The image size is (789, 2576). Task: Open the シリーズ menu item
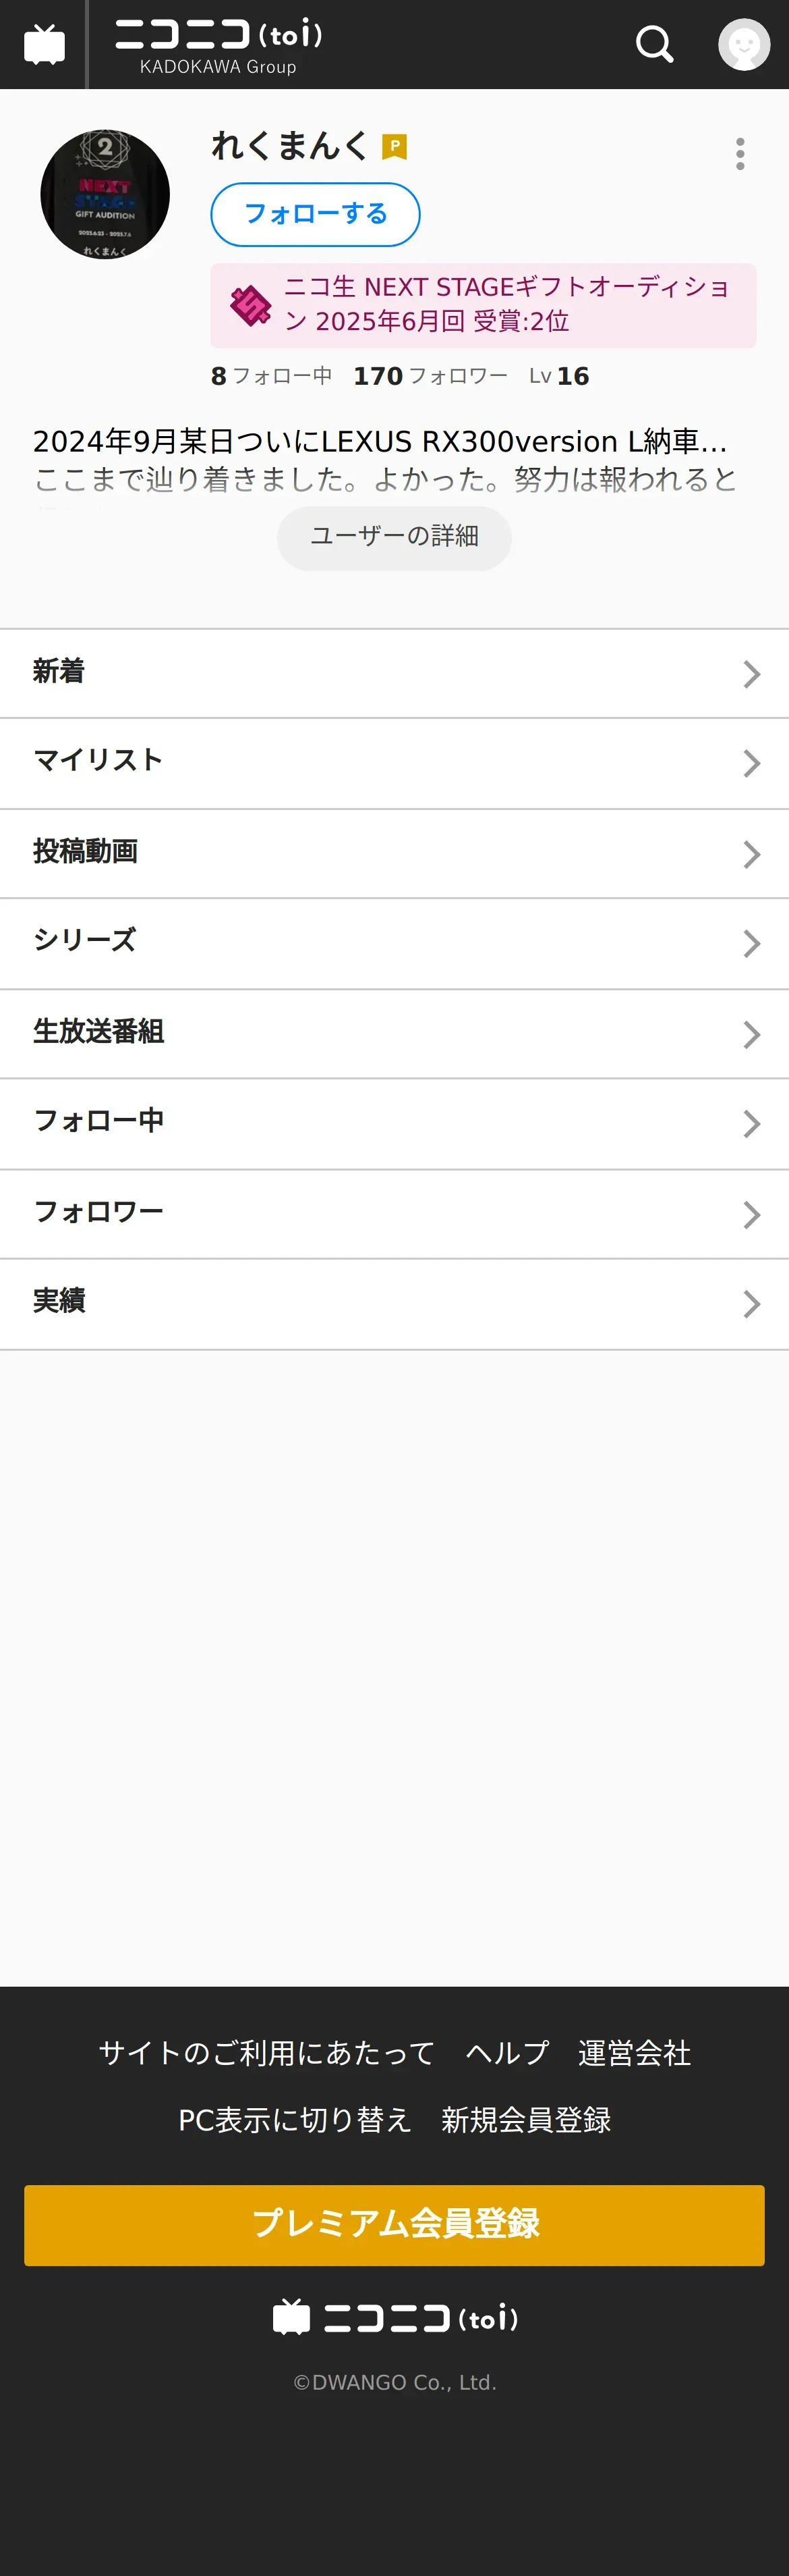tap(394, 944)
